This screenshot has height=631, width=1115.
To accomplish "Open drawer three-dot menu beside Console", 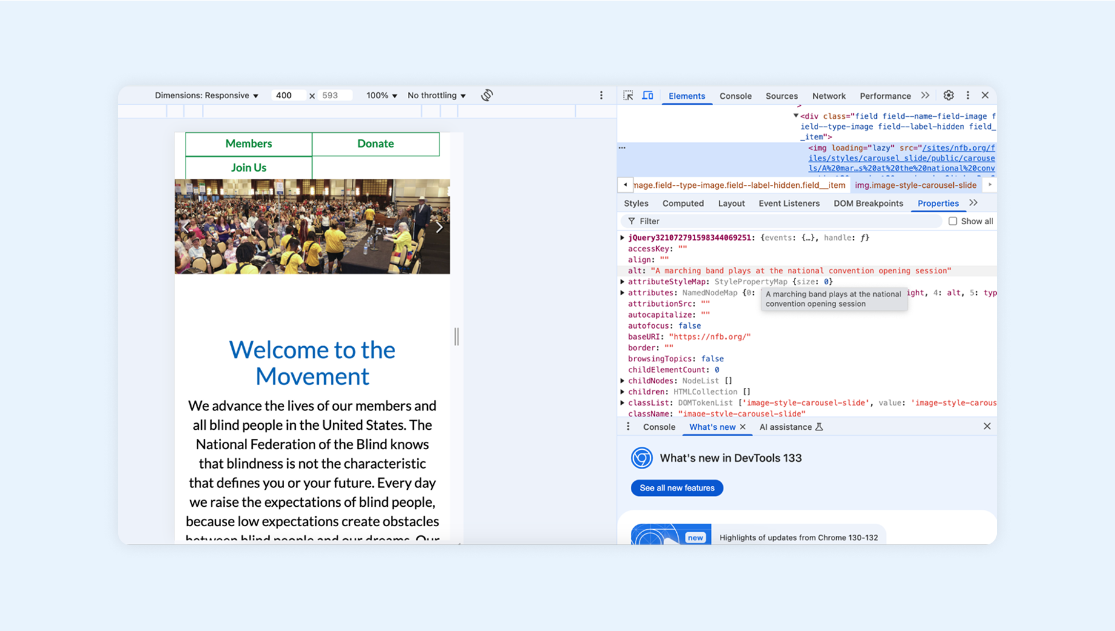I will pyautogui.click(x=628, y=427).
